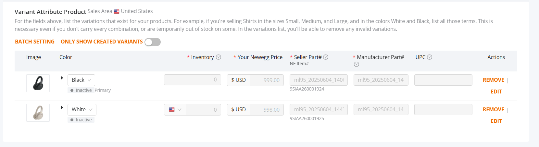Screen dimensions: 539x147
Task: Remove the Black variant
Action: click(493, 80)
